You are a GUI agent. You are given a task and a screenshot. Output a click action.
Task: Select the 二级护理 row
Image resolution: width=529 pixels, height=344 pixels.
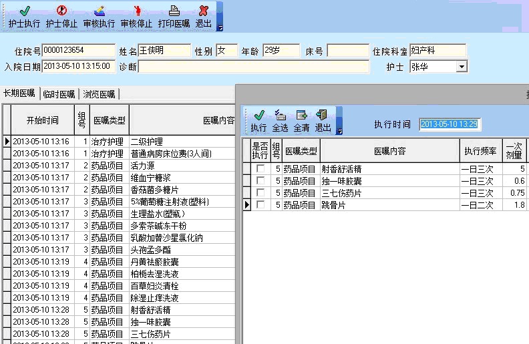pyautogui.click(x=119, y=142)
